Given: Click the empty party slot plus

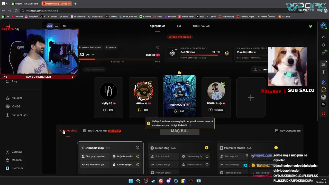Looking at the screenshot, I should pos(251,98).
